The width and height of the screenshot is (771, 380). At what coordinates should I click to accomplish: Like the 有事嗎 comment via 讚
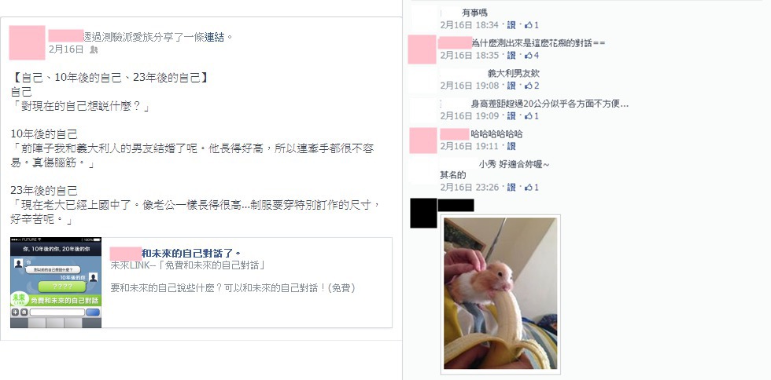(511, 25)
